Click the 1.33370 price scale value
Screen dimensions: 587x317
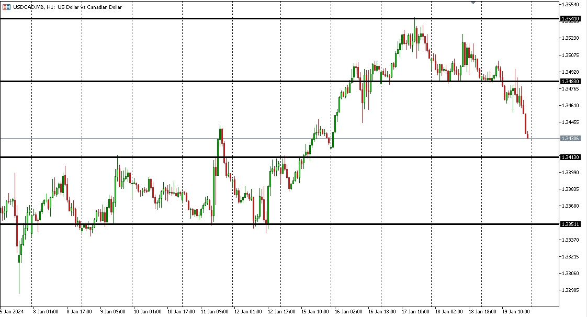point(570,240)
